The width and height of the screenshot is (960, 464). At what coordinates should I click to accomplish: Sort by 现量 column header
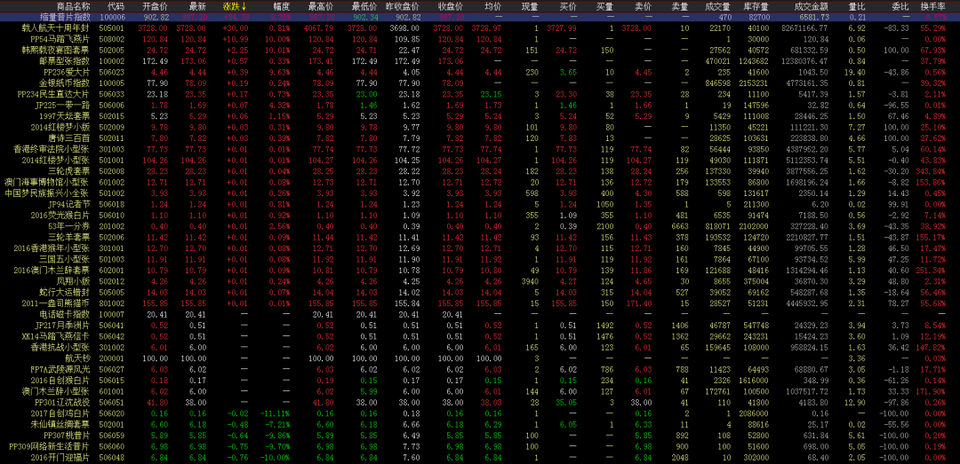(530, 7)
